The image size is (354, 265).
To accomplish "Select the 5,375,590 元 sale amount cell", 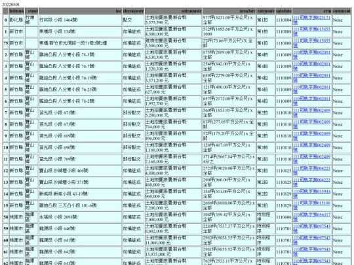I will 173,20.
